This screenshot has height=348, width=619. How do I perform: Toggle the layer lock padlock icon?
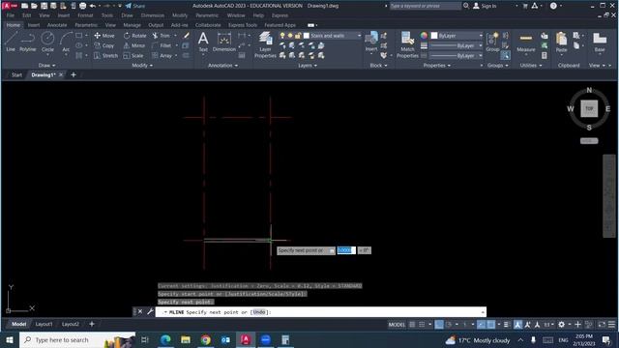coord(298,36)
